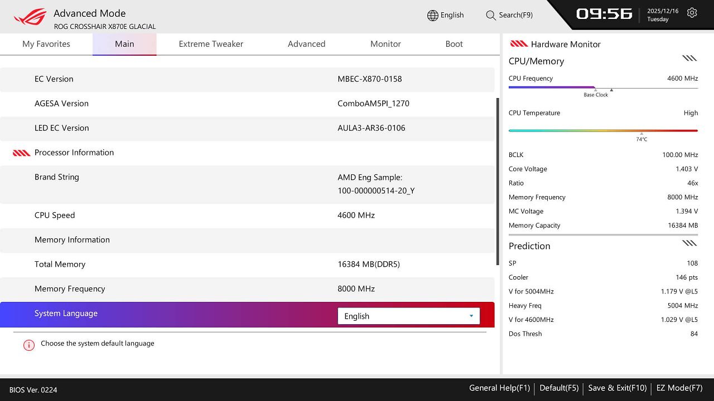This screenshot has height=401, width=714.
Task: Select the Memory Frequency row in main list
Action: (247, 289)
